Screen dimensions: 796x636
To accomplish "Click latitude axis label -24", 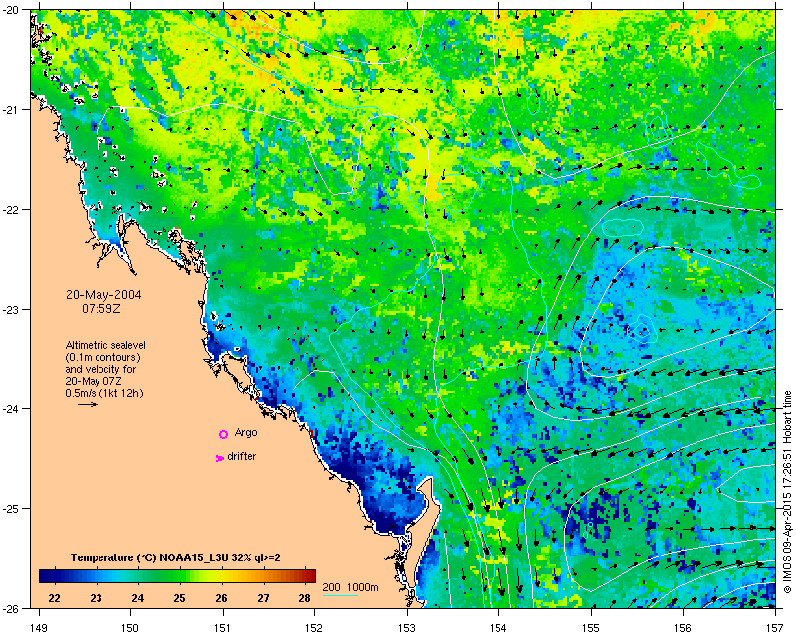I will 11,408.
